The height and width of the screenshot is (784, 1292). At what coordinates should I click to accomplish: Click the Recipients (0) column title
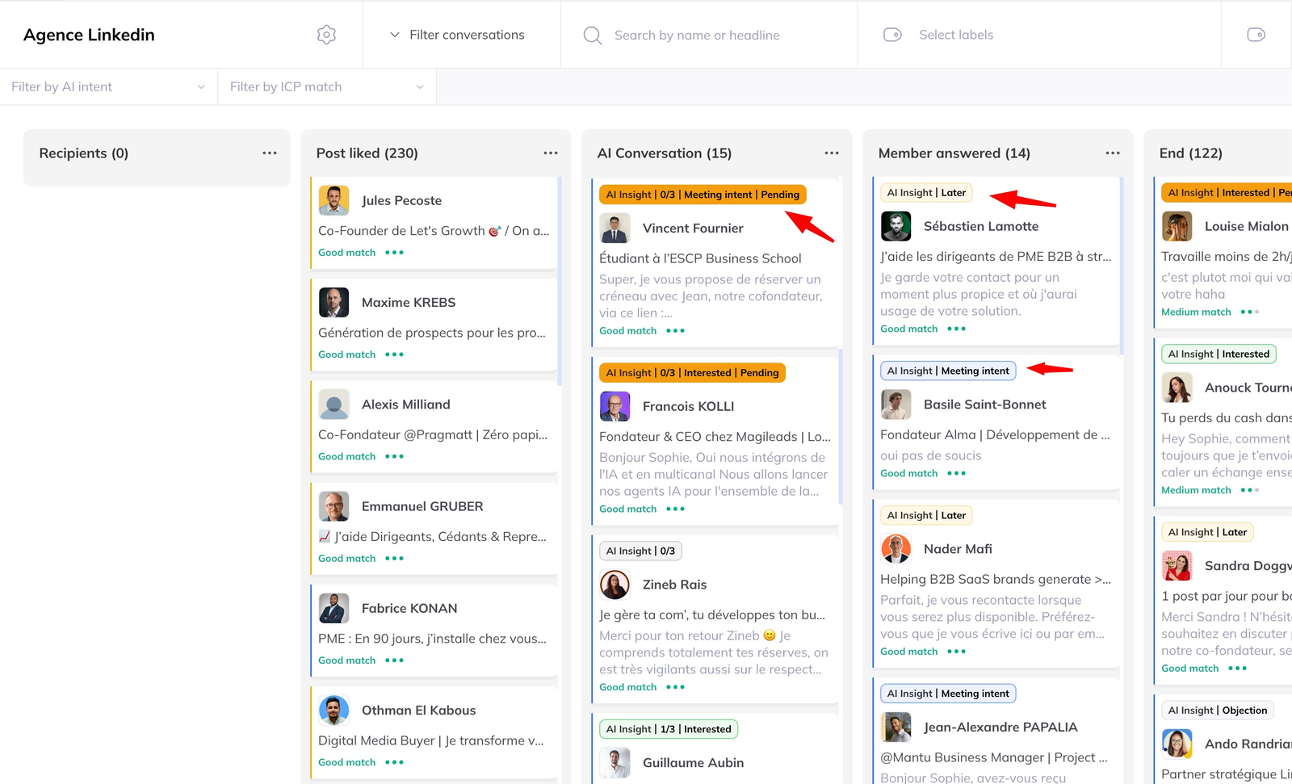click(x=83, y=153)
